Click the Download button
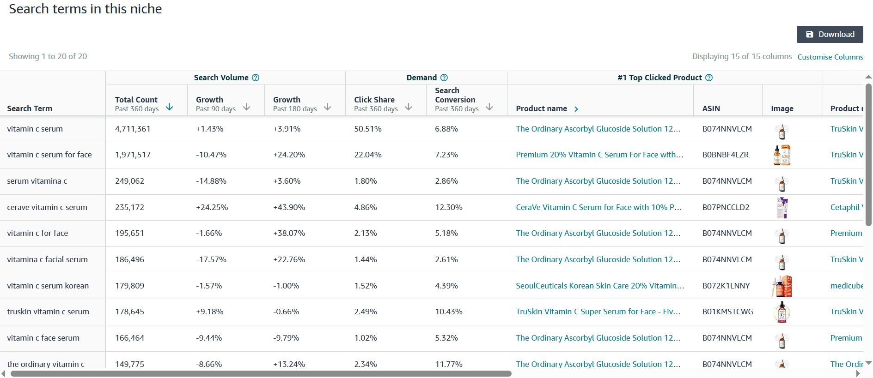 coord(830,34)
